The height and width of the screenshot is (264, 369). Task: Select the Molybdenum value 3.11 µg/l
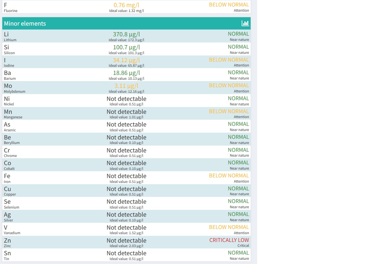click(x=126, y=86)
